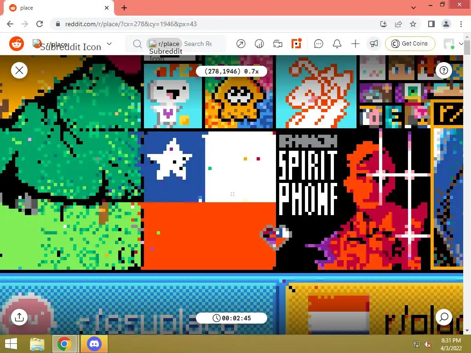Click the network tray icon
Image resolution: width=471 pixels, height=353 pixels.
pos(417,344)
